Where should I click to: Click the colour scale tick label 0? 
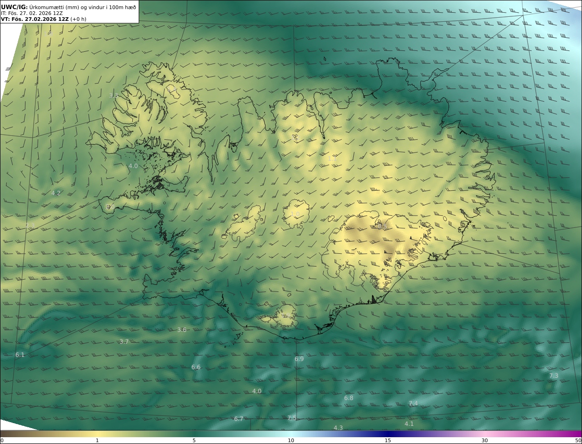[x=2, y=440]
